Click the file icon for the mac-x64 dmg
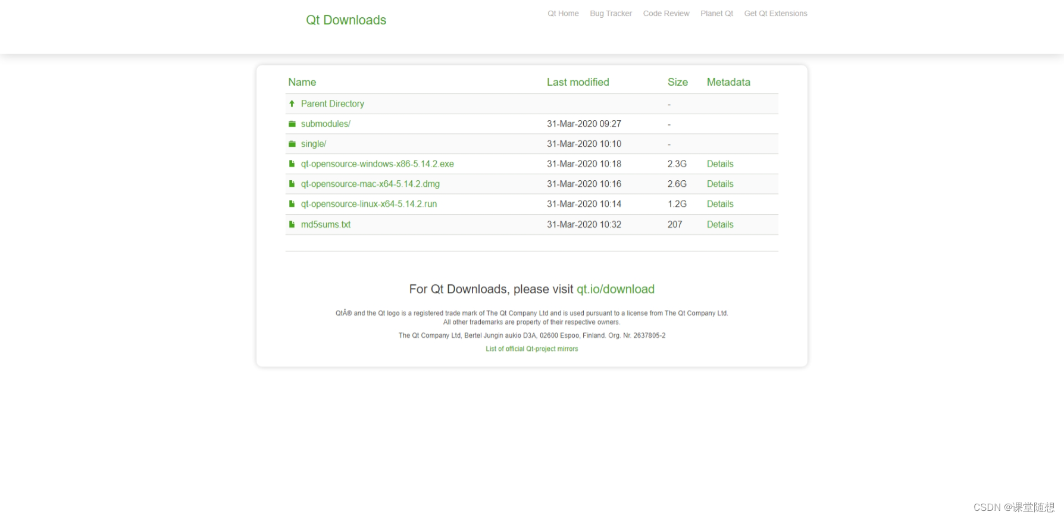The width and height of the screenshot is (1064, 518). tap(292, 184)
